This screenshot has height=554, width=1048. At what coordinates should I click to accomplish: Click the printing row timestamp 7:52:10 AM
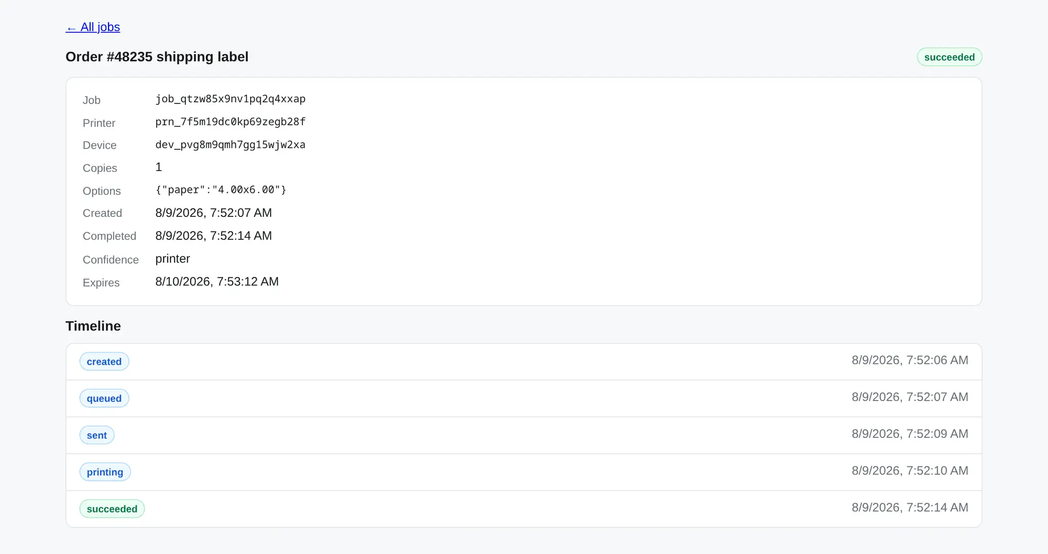(x=910, y=471)
